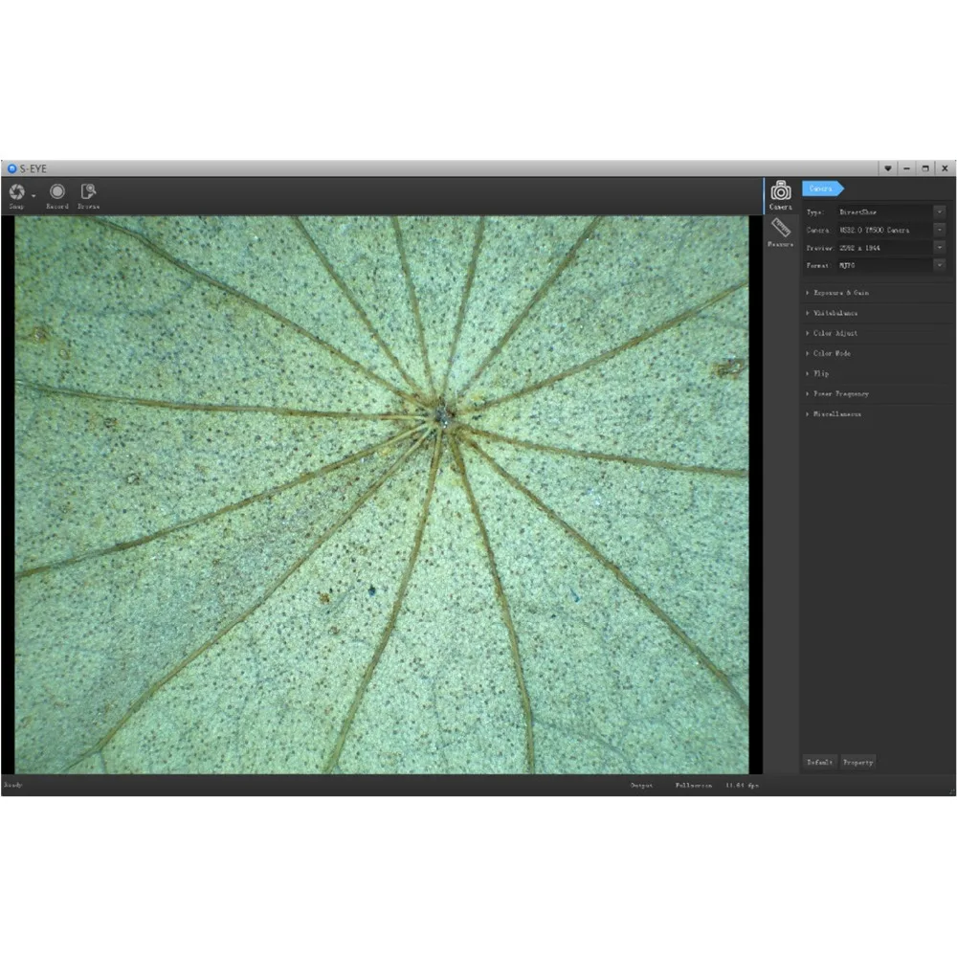Close the S-EYE window
Image resolution: width=957 pixels, height=957 pixels.
coord(945,168)
